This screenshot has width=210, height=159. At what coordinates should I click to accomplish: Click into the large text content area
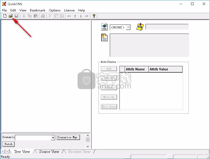click(x=149, y=45)
